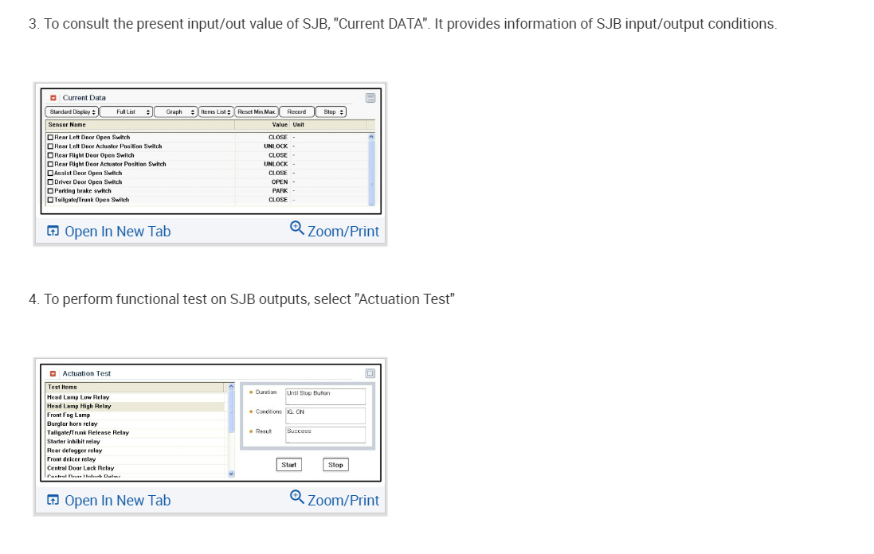Click Open In New Tab icon under Current Data
This screenshot has width=874, height=554.
click(x=53, y=231)
